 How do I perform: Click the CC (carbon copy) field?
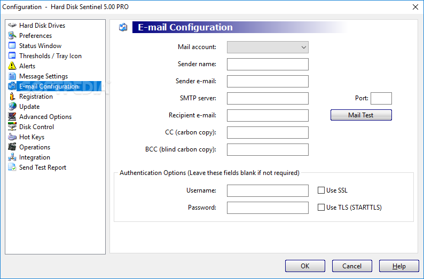pos(268,132)
